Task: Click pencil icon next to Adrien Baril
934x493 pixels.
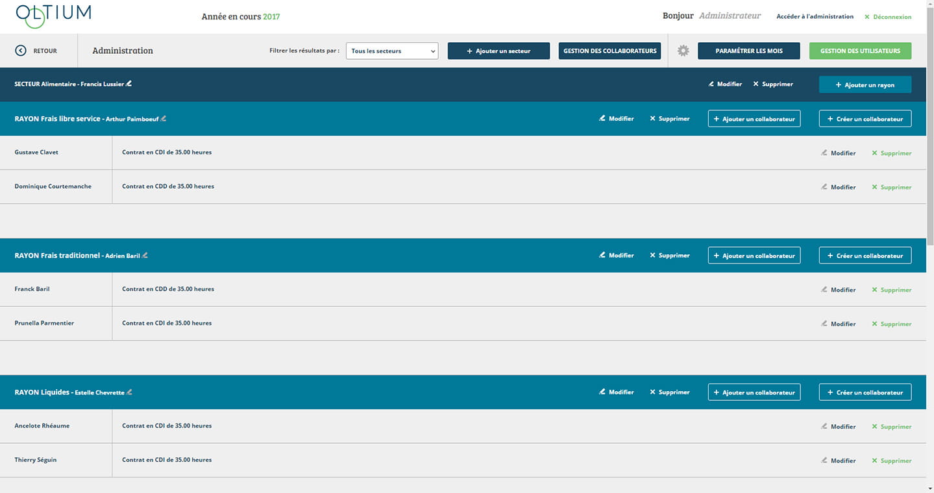Action: [145, 256]
